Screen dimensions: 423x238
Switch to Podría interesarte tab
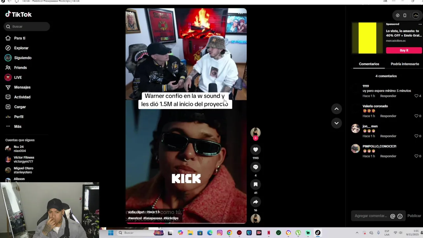404,64
